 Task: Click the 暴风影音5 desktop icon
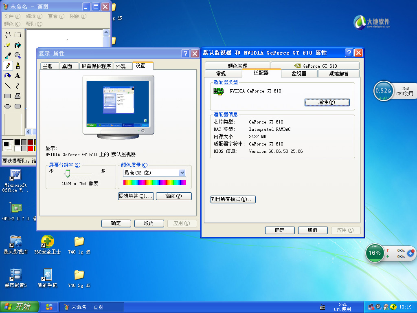click(x=16, y=278)
